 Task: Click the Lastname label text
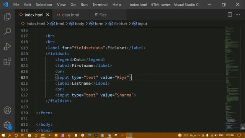pyautogui.click(x=81, y=84)
